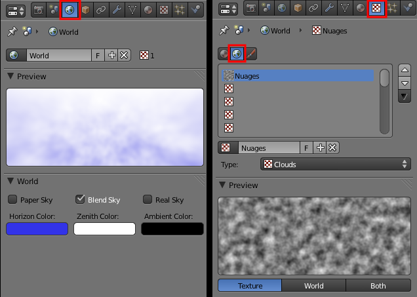This screenshot has height=297, width=417.
Task: Select World tab in left panel header
Action: (69, 10)
